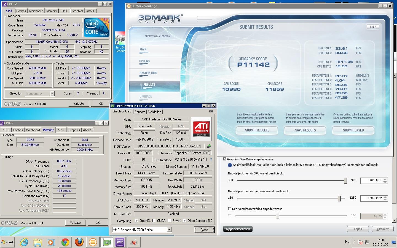Toggle Graphics OverDrive engedélyezése checkbox
The image size is (397, 248).
click(x=225, y=159)
